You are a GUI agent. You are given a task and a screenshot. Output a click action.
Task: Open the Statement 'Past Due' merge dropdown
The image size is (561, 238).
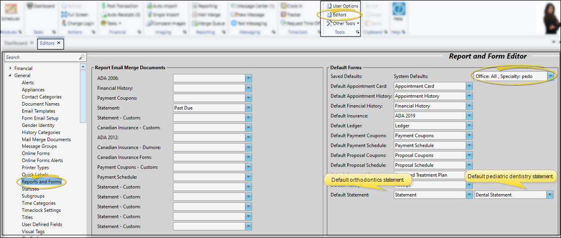248,108
